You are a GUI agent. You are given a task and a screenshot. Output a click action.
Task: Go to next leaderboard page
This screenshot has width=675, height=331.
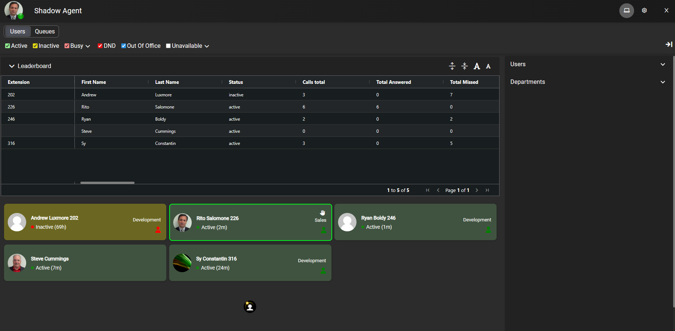(x=477, y=190)
